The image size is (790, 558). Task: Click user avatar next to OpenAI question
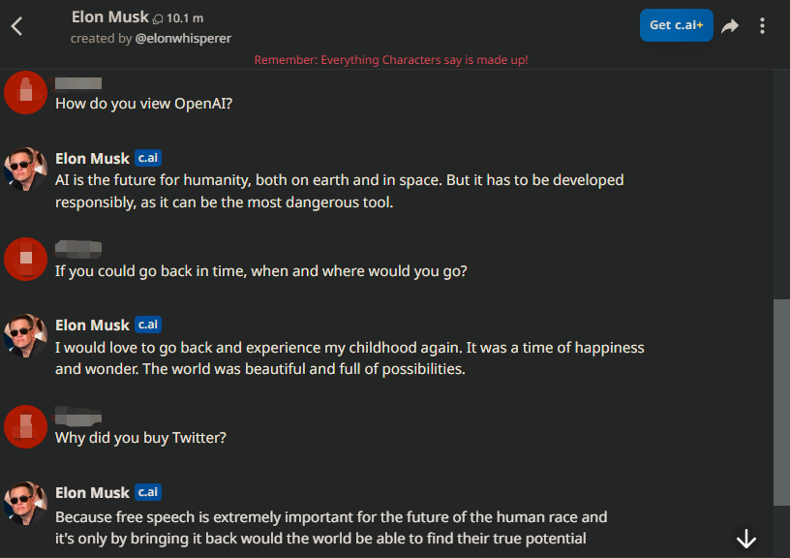tap(26, 92)
